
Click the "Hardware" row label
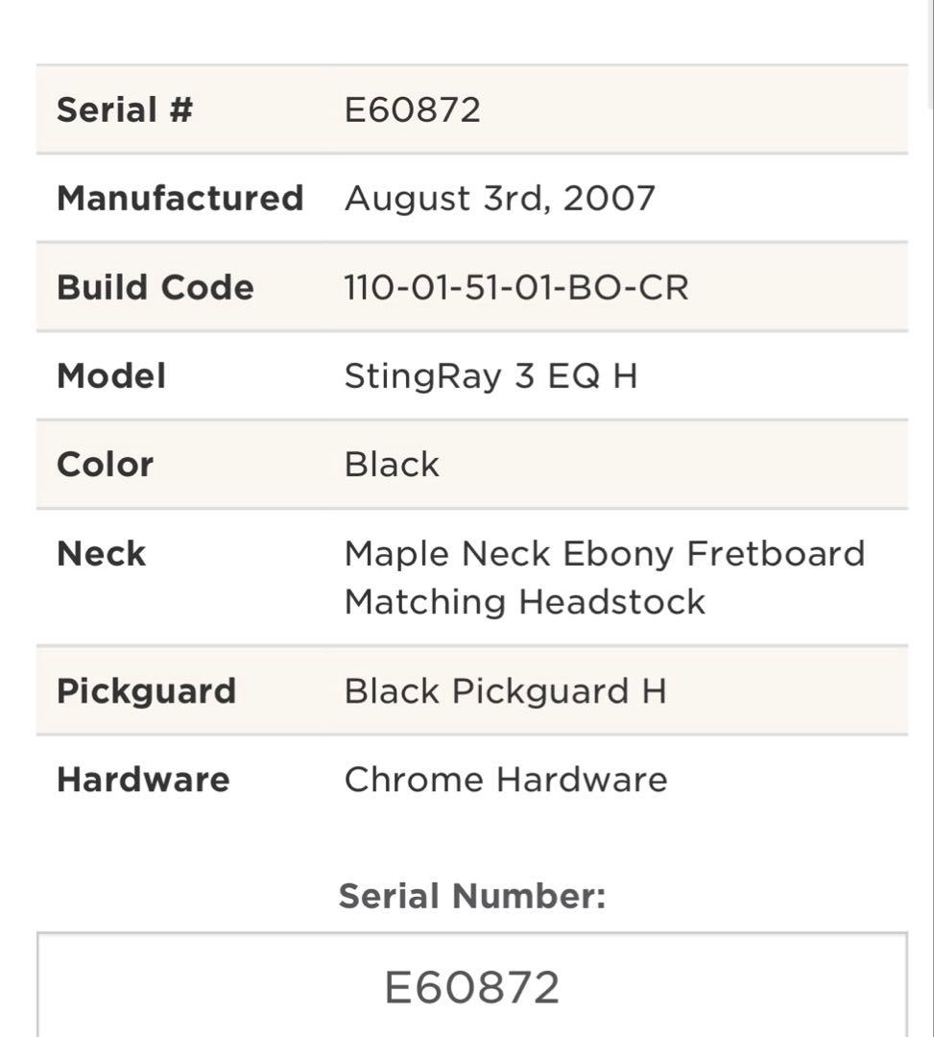tap(143, 779)
